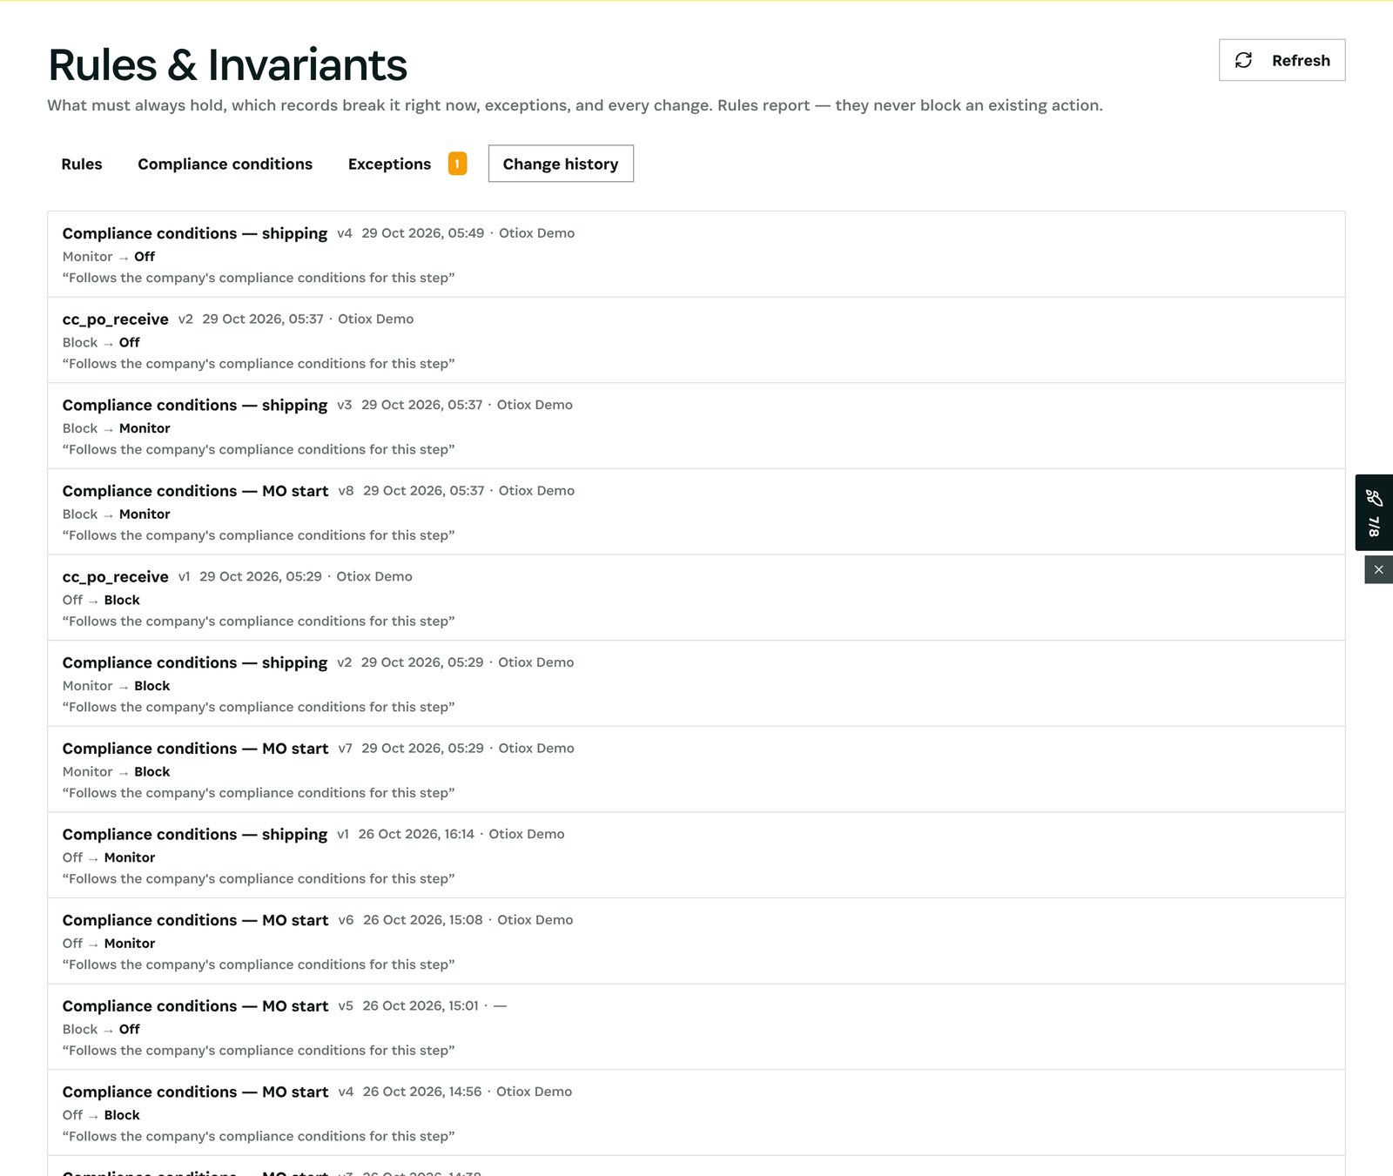Select 'Compliance conditions — shipping' v2 entry title
This screenshot has height=1176, width=1393.
195,662
